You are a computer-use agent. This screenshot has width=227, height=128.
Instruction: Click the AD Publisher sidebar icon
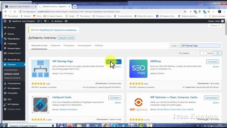[x=5, y=104]
